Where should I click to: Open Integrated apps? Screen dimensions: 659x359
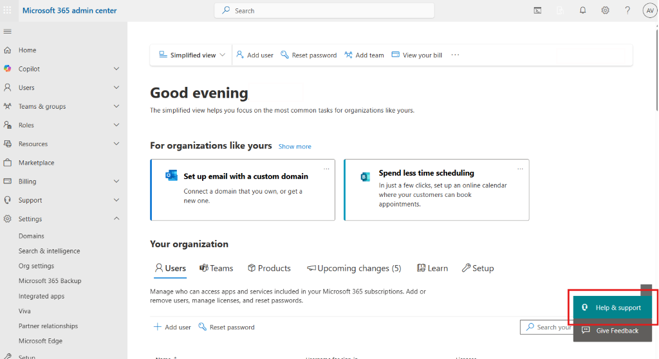pyautogui.click(x=41, y=296)
